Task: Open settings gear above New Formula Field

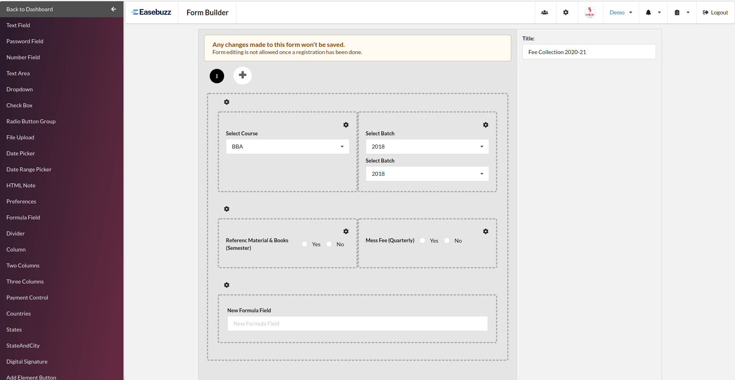Action: (227, 285)
